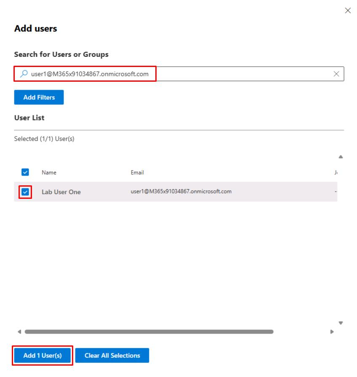Click the horizontal scroll left arrow
The image size is (357, 377).
[19, 332]
